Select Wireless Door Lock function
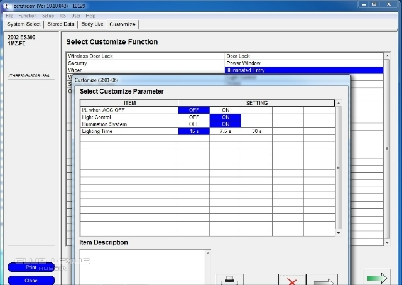This screenshot has width=402, height=285. click(x=145, y=56)
